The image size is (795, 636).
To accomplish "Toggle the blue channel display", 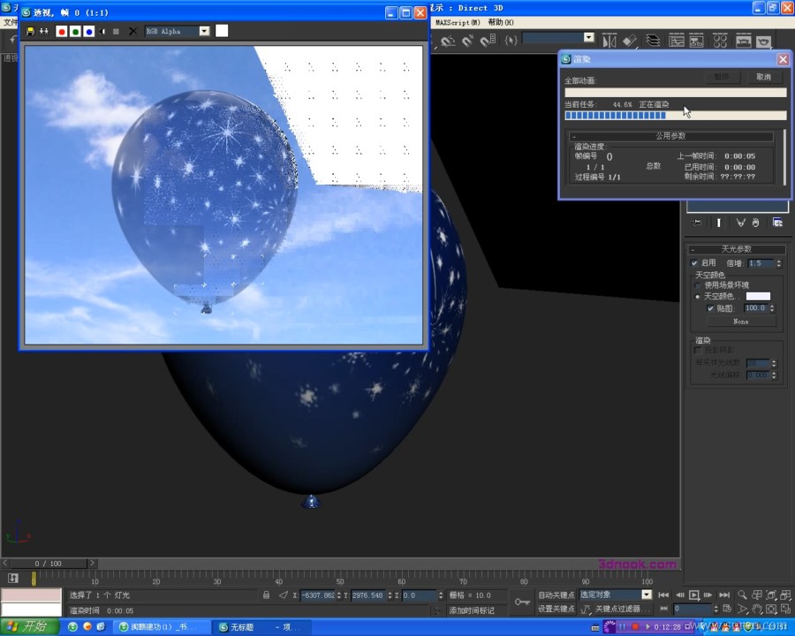I will click(x=89, y=32).
